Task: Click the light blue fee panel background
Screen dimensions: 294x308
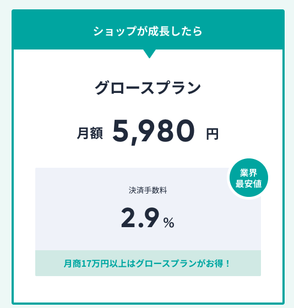Action: 148,209
